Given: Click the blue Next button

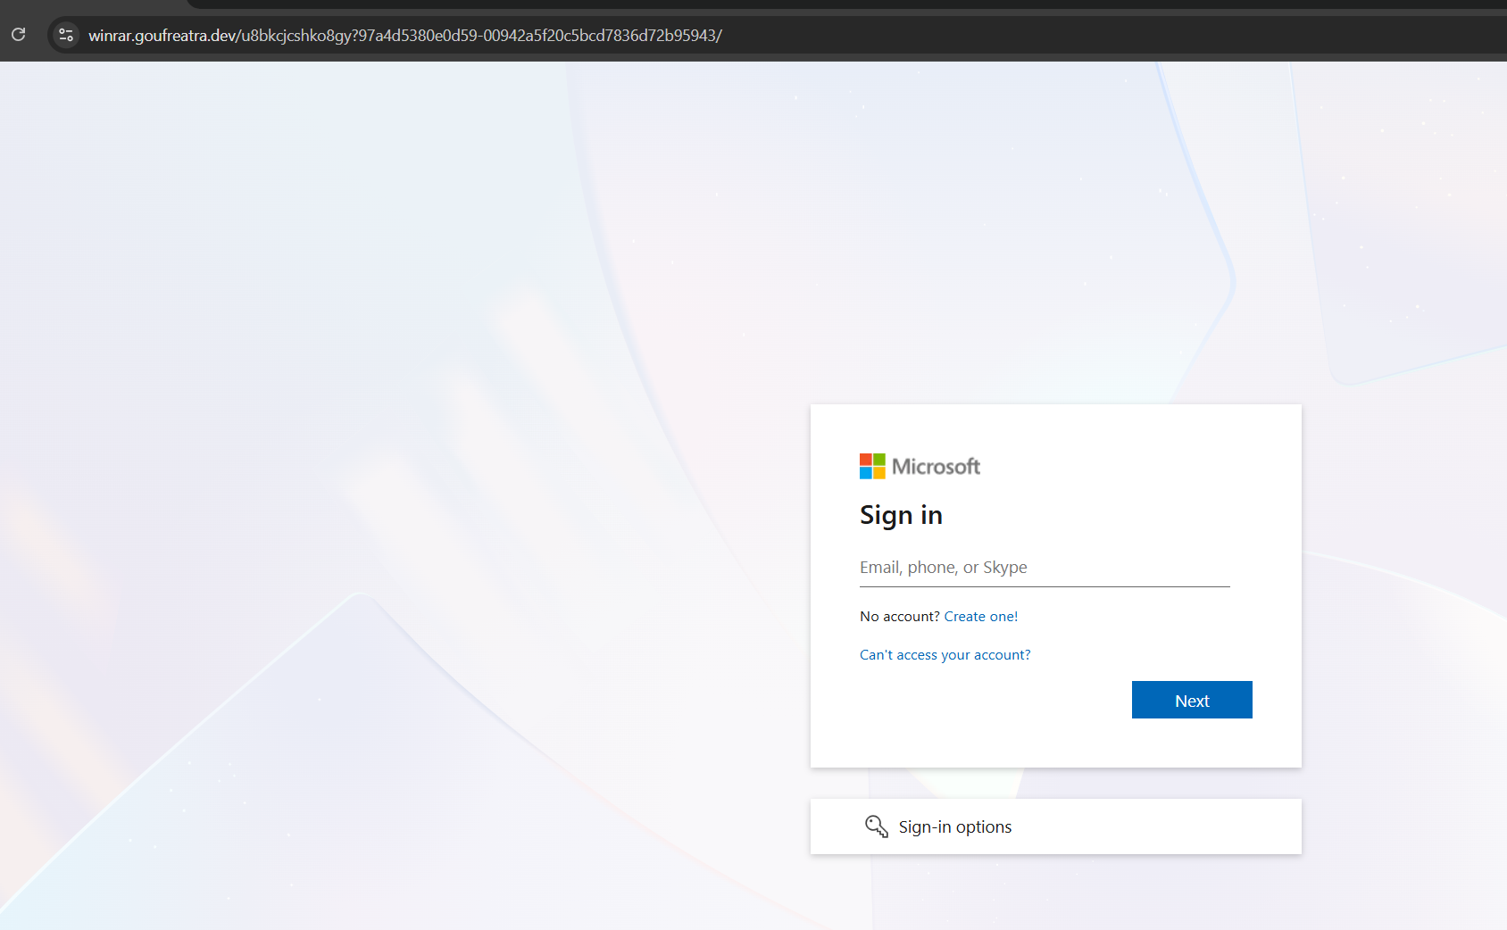Looking at the screenshot, I should tap(1192, 700).
